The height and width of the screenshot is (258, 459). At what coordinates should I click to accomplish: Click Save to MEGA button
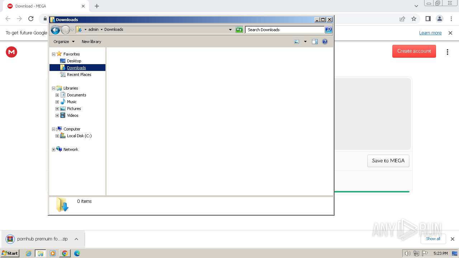tap(388, 161)
